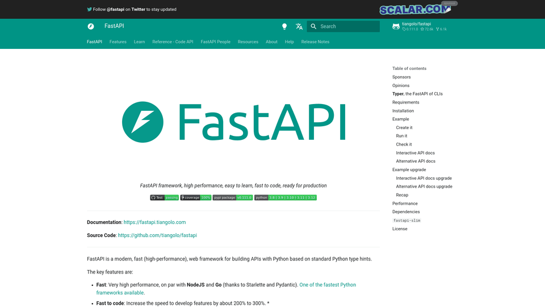Screen dimensions: 545x307
Task: Click the GitHub cat icon in header
Action: tap(396, 27)
